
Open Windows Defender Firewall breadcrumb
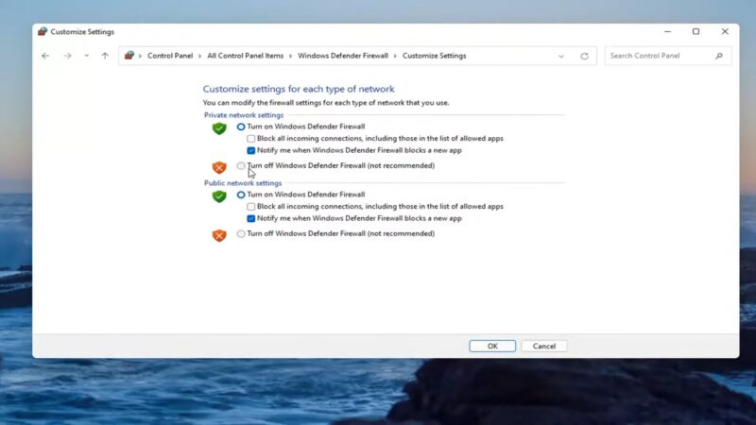pyautogui.click(x=343, y=56)
